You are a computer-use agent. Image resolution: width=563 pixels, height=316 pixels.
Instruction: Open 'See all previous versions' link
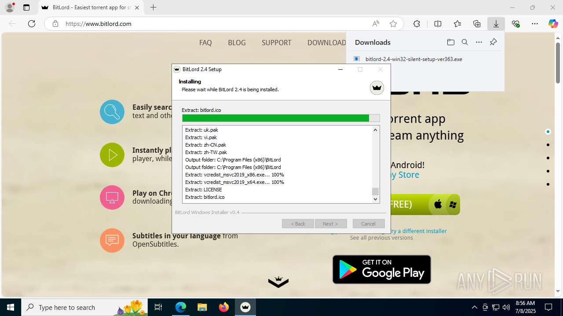pyautogui.click(x=381, y=237)
